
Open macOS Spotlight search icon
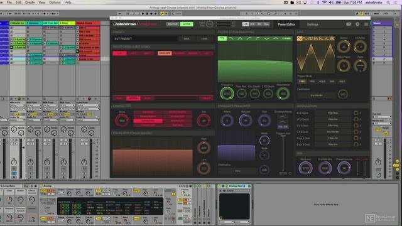point(388,3)
